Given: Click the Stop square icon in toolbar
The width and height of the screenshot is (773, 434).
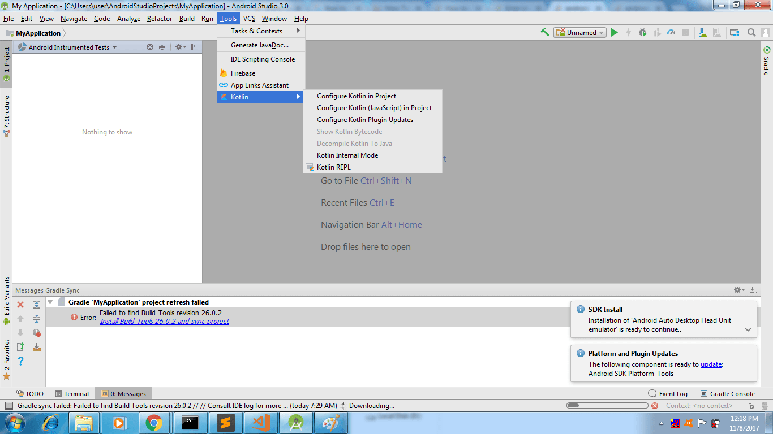Looking at the screenshot, I should click(x=685, y=32).
